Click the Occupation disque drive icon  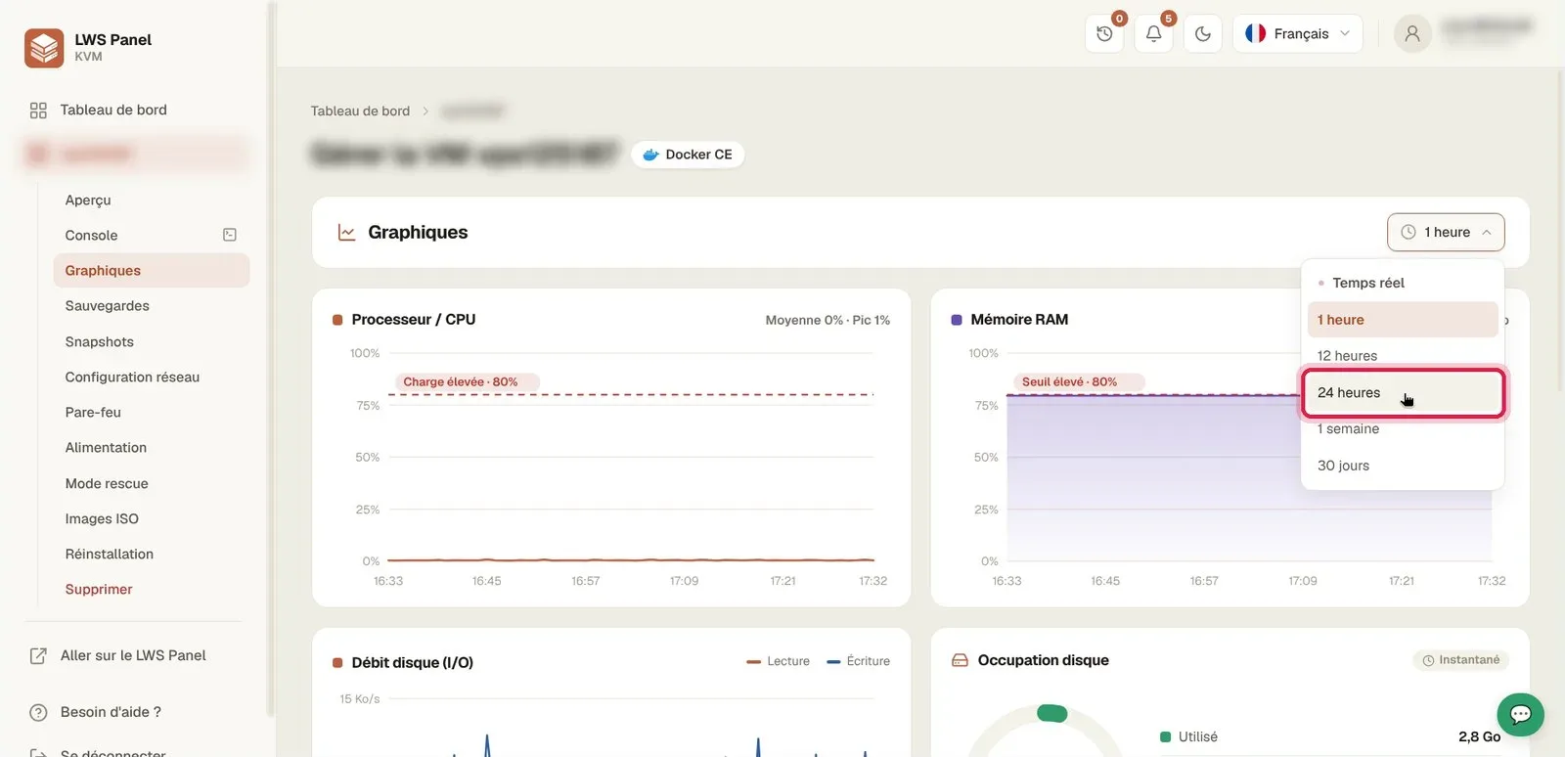[961, 660]
